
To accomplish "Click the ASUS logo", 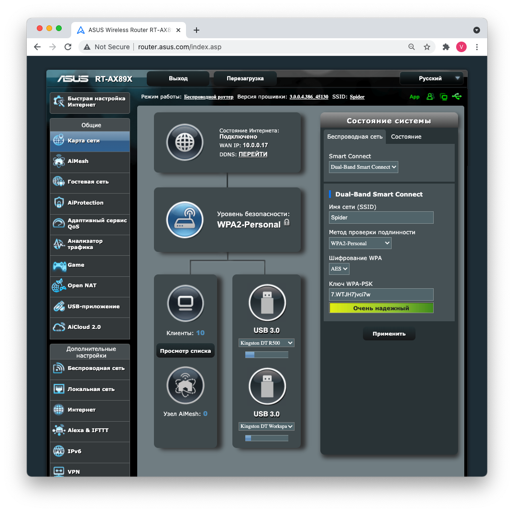I will pyautogui.click(x=73, y=79).
